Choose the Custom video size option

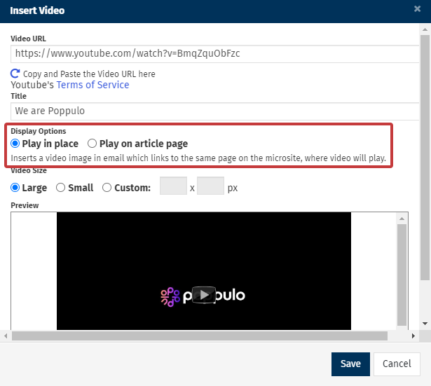[107, 188]
